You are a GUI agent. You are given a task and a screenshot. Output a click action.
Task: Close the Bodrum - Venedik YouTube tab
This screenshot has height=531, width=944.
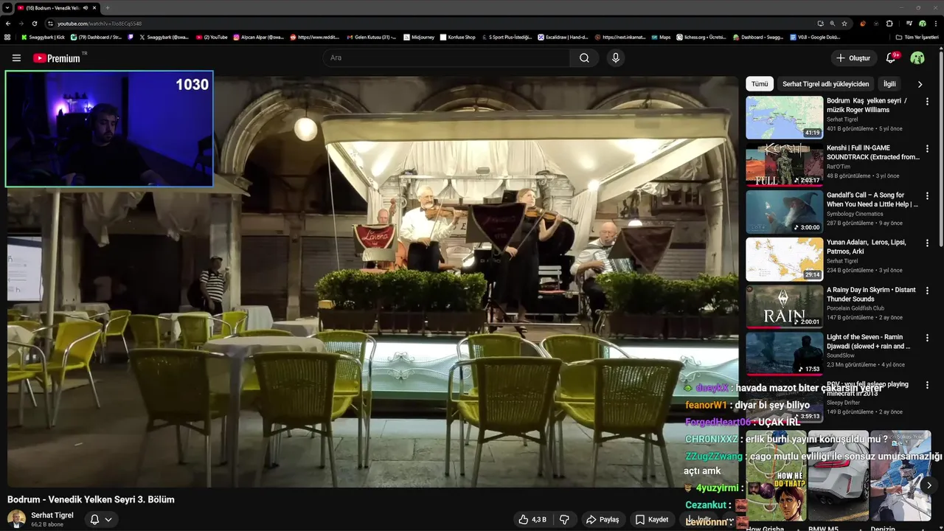tap(94, 7)
